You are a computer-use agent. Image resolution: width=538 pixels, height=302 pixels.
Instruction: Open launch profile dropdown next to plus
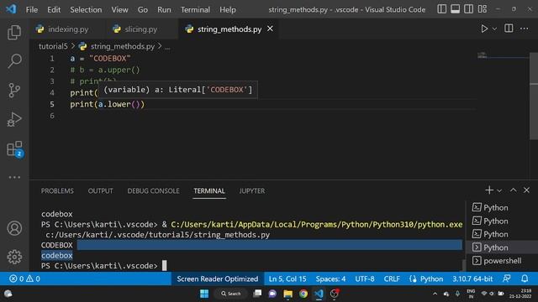point(499,190)
